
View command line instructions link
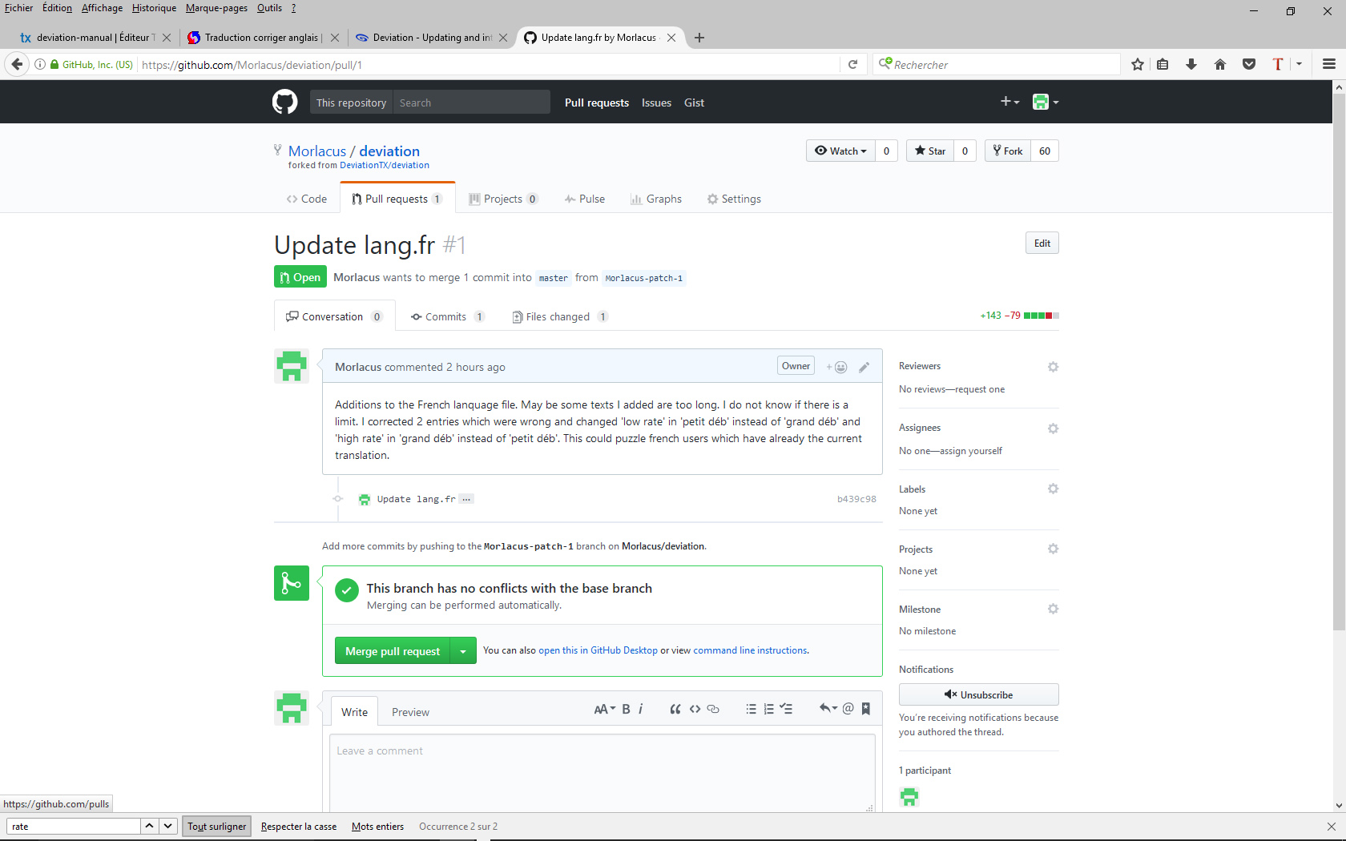pyautogui.click(x=750, y=650)
